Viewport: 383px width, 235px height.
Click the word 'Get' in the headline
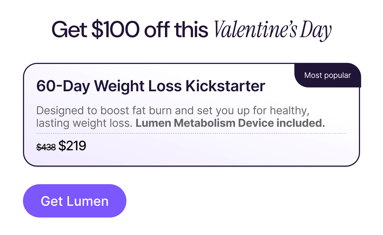69,30
